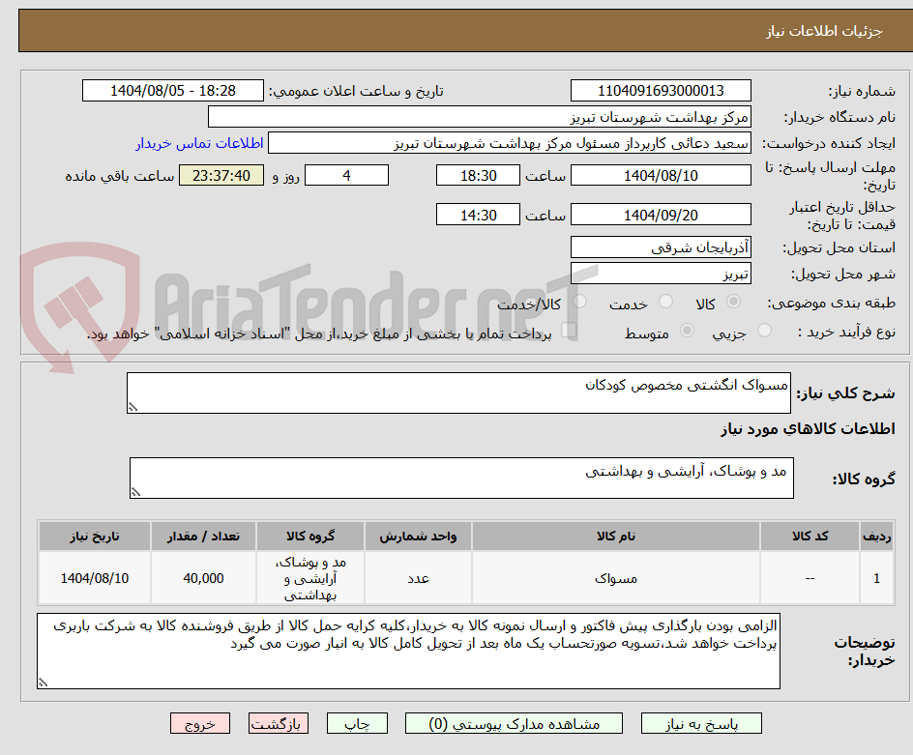Click the countdown timer 23:37:40 field
This screenshot has height=755, width=913.
[221, 175]
